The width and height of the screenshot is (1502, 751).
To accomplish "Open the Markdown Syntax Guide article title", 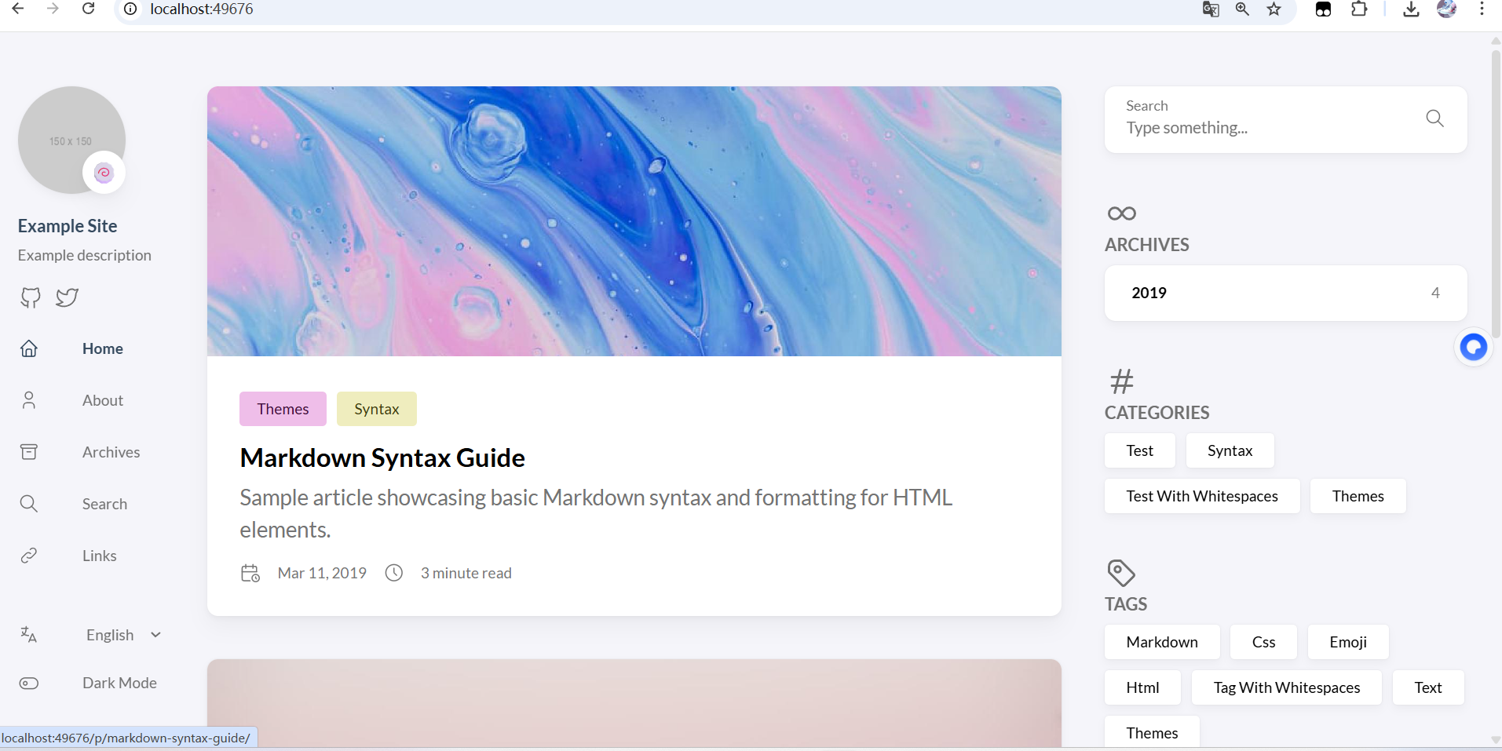I will [x=382, y=458].
